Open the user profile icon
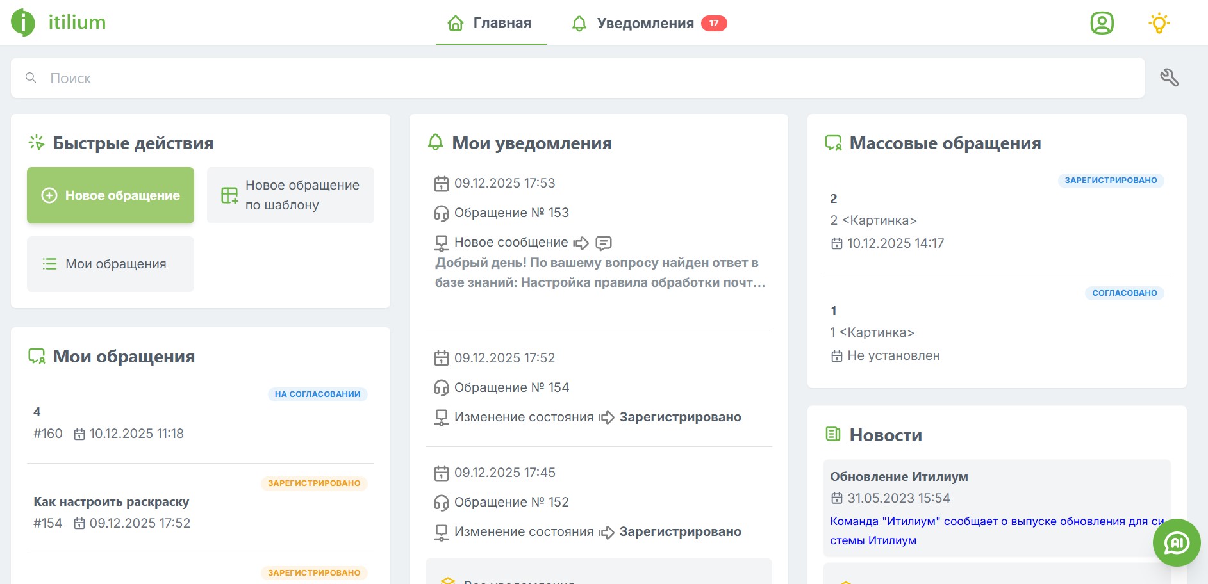Image resolution: width=1208 pixels, height=584 pixels. tap(1101, 23)
